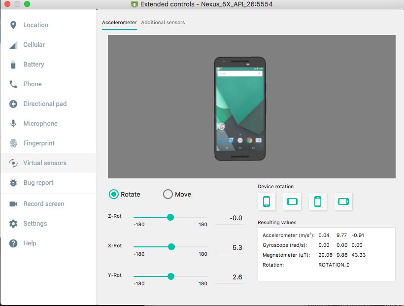Select the Rotate radio button
The width and height of the screenshot is (404, 306).
(x=114, y=194)
